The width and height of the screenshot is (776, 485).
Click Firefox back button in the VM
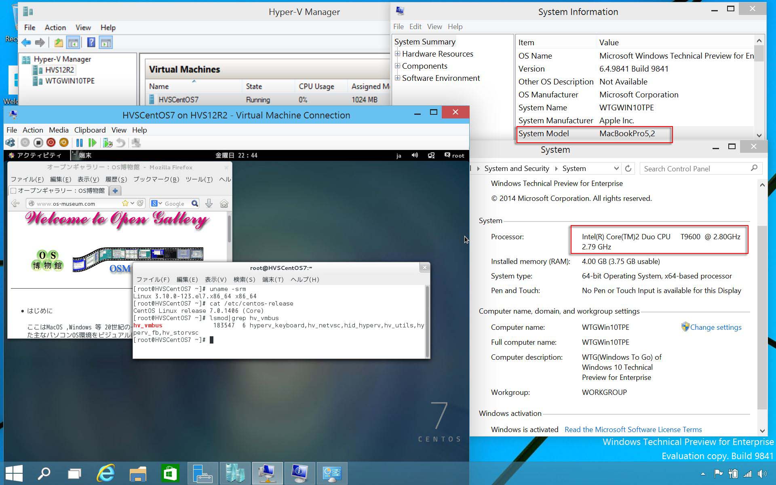click(x=15, y=203)
